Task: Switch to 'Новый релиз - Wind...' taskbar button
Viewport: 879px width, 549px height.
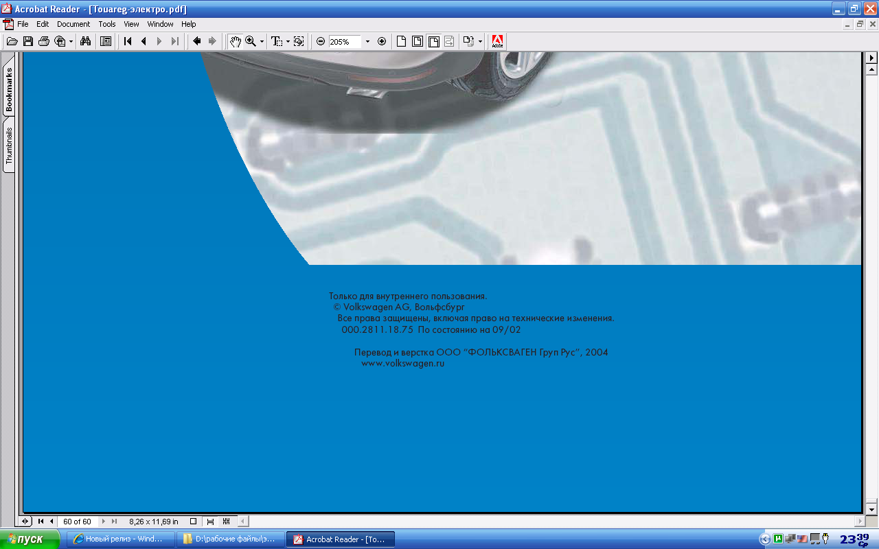Action: [x=120, y=539]
